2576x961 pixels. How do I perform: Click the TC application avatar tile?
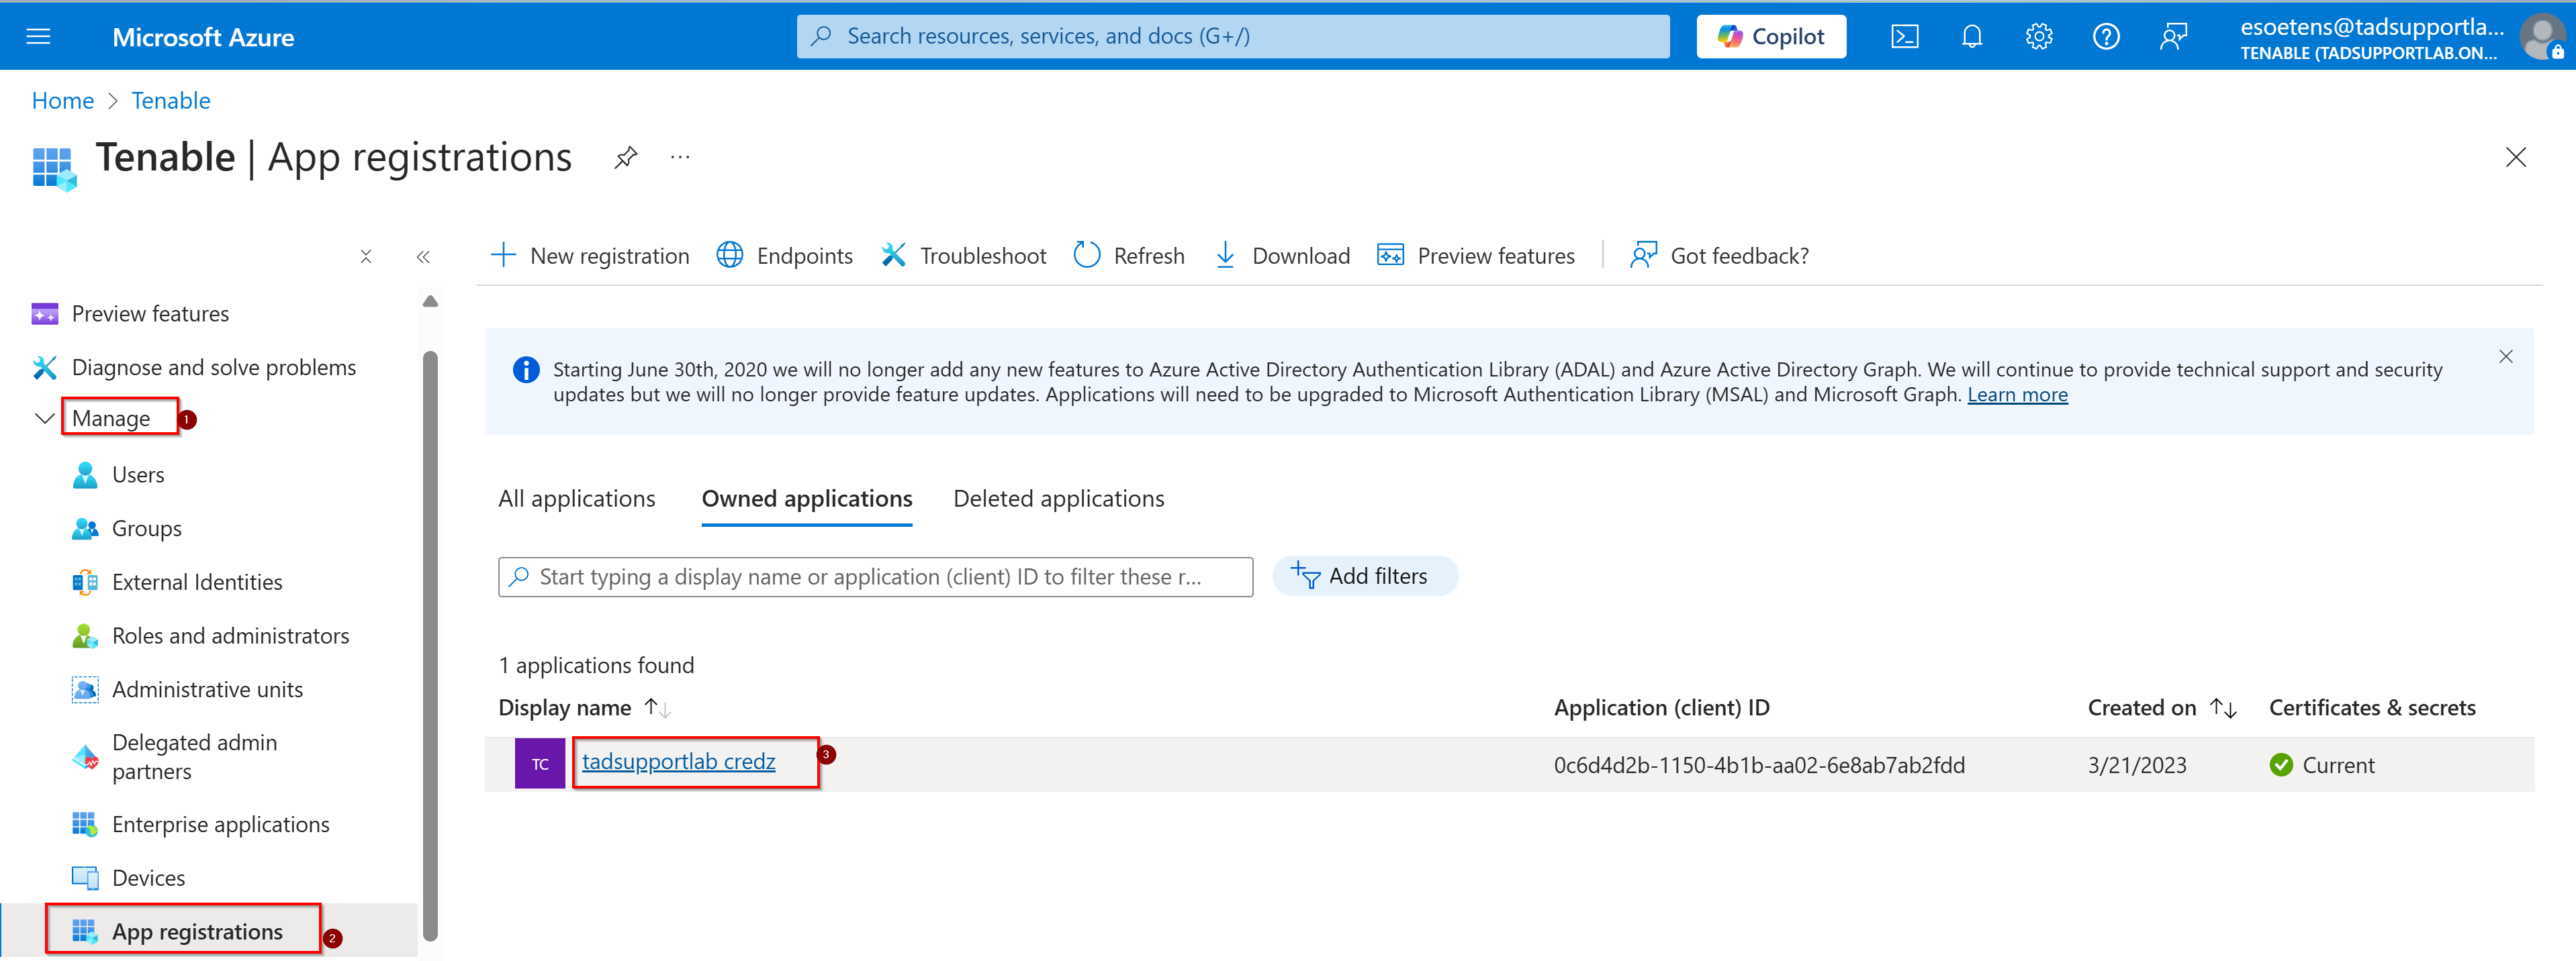(540, 764)
